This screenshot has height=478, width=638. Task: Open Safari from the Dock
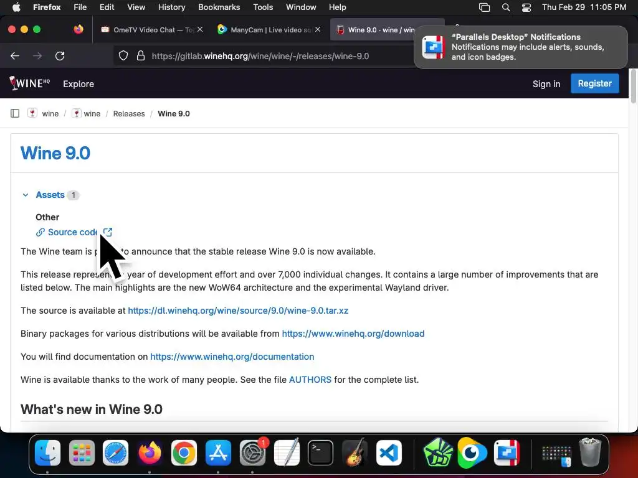point(115,452)
